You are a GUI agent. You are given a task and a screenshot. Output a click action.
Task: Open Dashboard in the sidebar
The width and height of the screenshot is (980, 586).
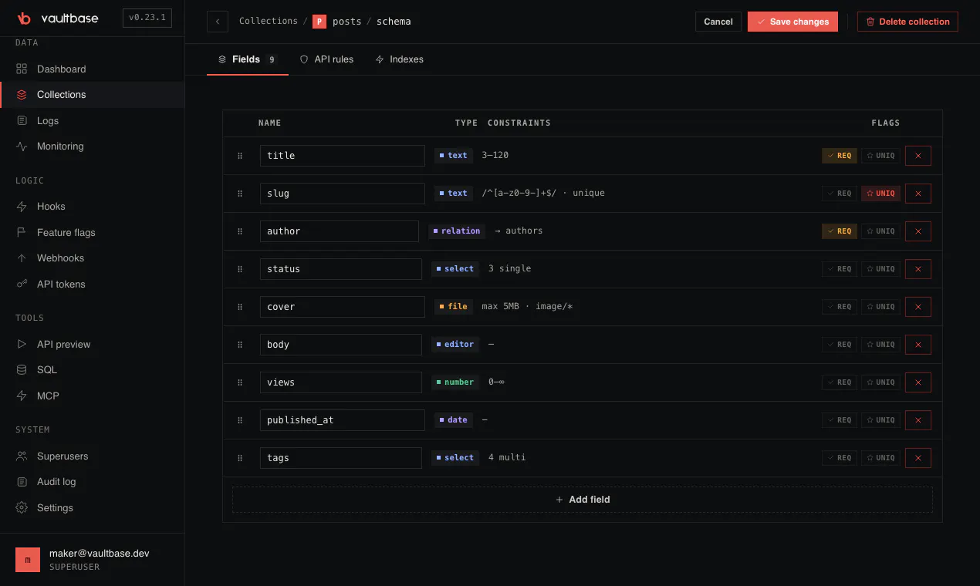click(93, 69)
